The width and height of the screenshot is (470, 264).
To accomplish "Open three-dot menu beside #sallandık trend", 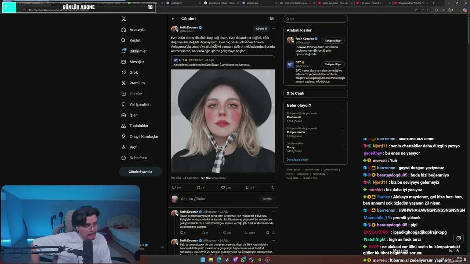I will click(x=343, y=114).
